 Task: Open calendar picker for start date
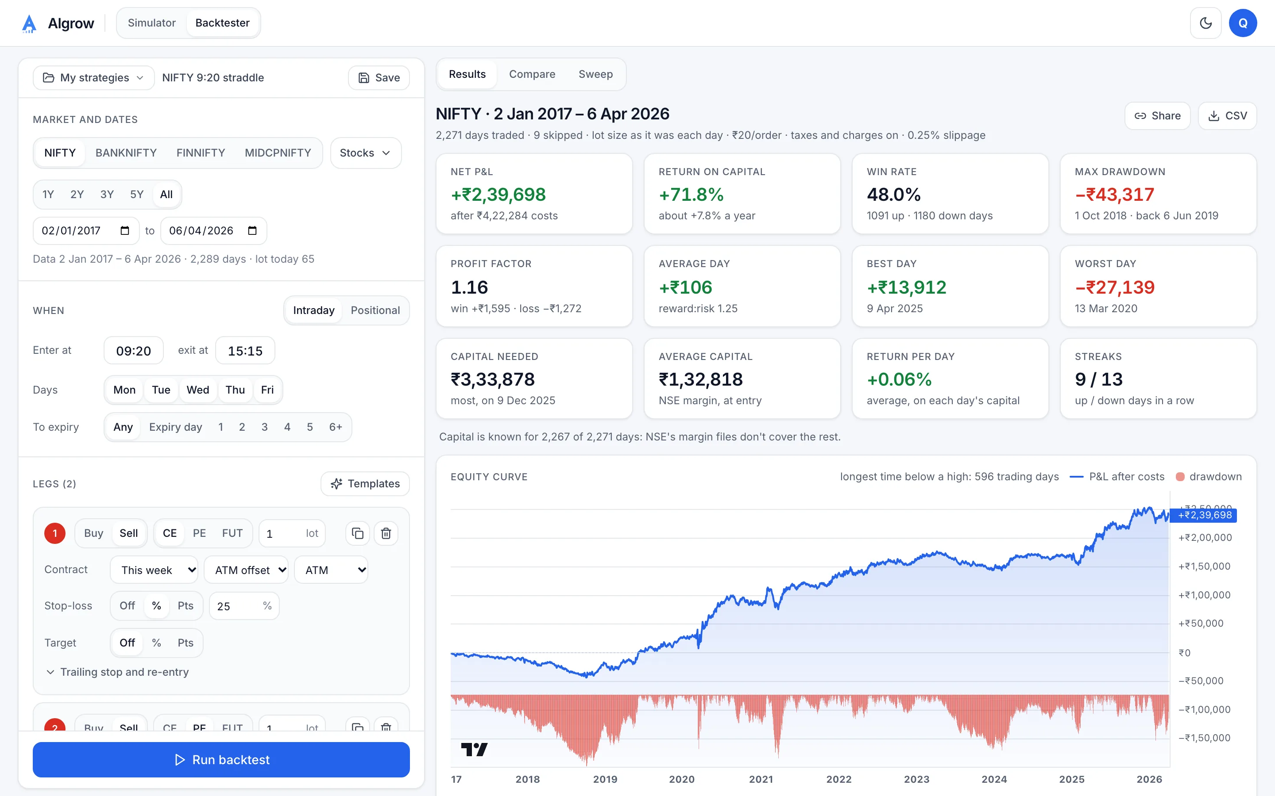(x=125, y=230)
